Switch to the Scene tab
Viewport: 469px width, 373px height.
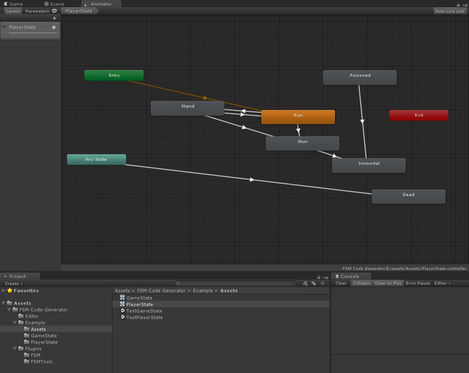pos(54,4)
